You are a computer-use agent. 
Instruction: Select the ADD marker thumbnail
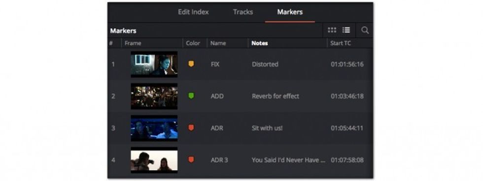click(x=154, y=96)
